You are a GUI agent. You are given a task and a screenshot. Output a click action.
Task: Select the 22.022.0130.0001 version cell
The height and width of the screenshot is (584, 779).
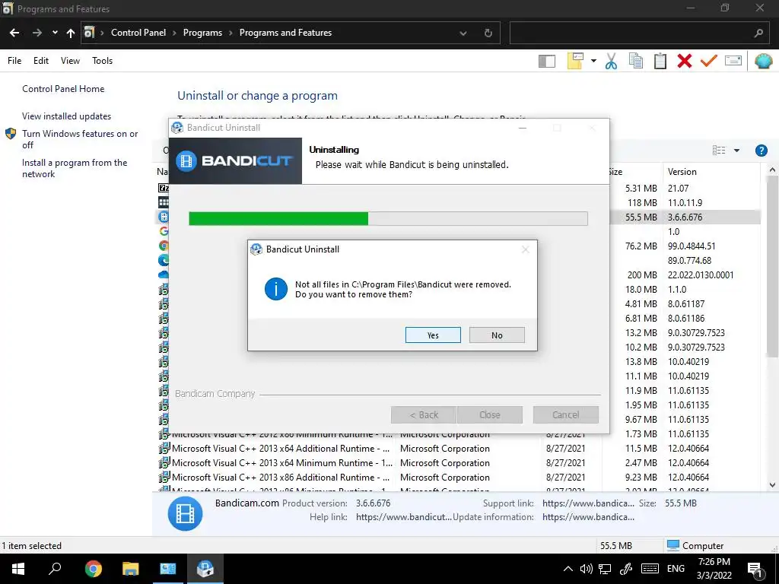(x=701, y=275)
